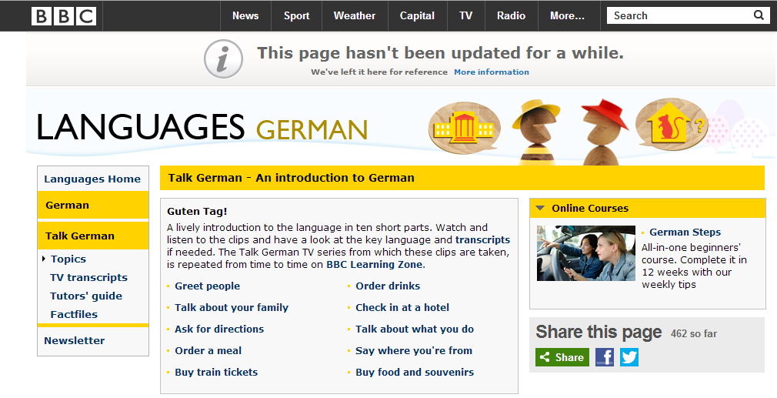Screen dimensions: 777x398
Task: Click the transcripts link in the intro
Action: pyautogui.click(x=482, y=240)
